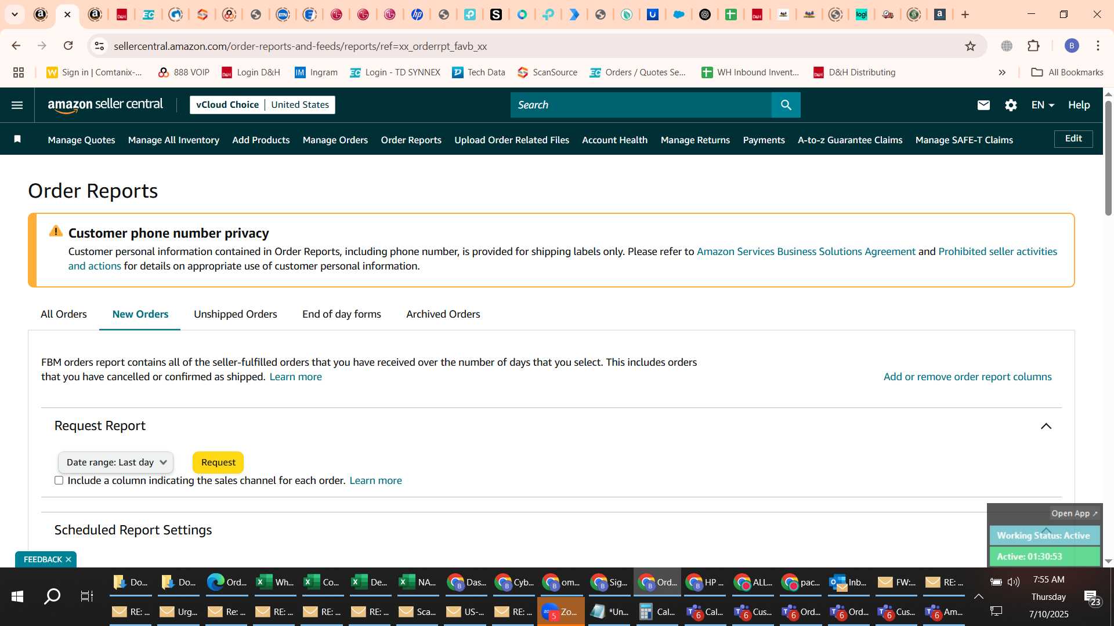Check the sales channel column checkbox

pyautogui.click(x=59, y=481)
